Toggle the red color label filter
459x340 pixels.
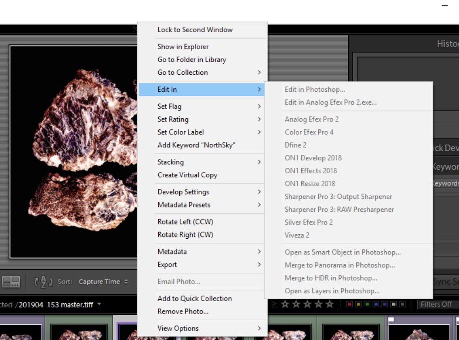pyautogui.click(x=349, y=304)
